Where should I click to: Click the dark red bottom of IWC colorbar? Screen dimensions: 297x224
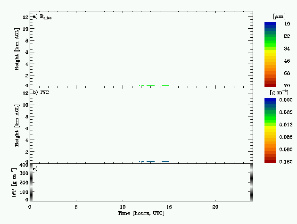[x=270, y=161]
